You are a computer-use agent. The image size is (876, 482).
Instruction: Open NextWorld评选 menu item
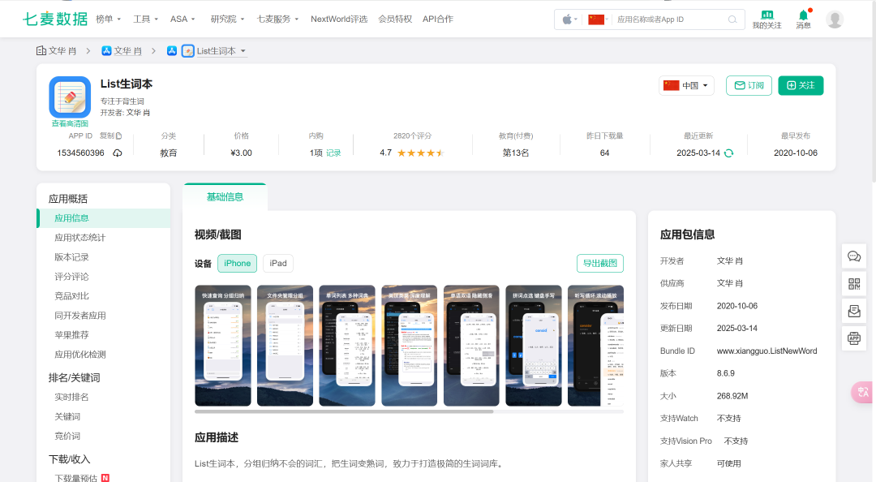pyautogui.click(x=339, y=19)
